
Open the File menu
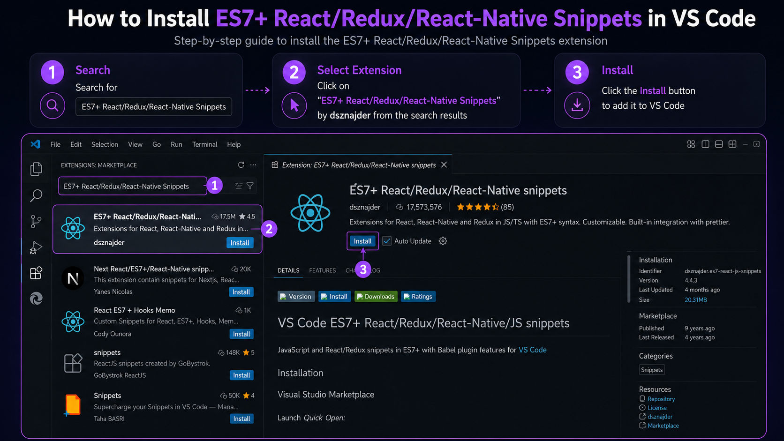(55, 144)
